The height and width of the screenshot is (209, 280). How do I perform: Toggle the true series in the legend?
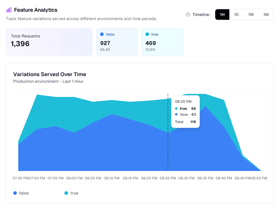71,193
